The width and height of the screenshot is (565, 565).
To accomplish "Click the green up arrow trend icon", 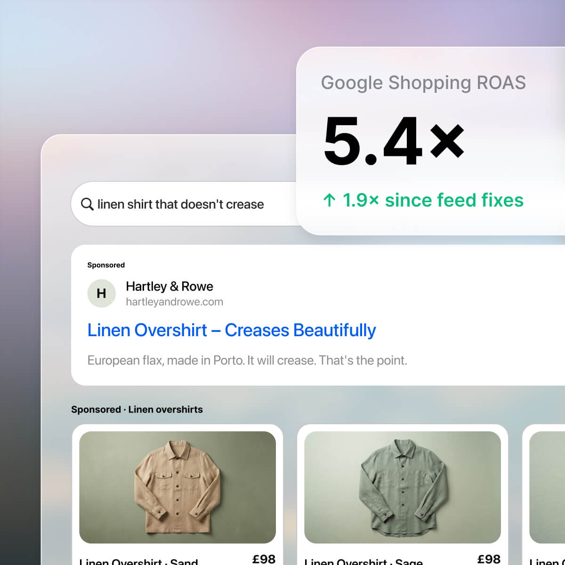I will click(x=330, y=201).
